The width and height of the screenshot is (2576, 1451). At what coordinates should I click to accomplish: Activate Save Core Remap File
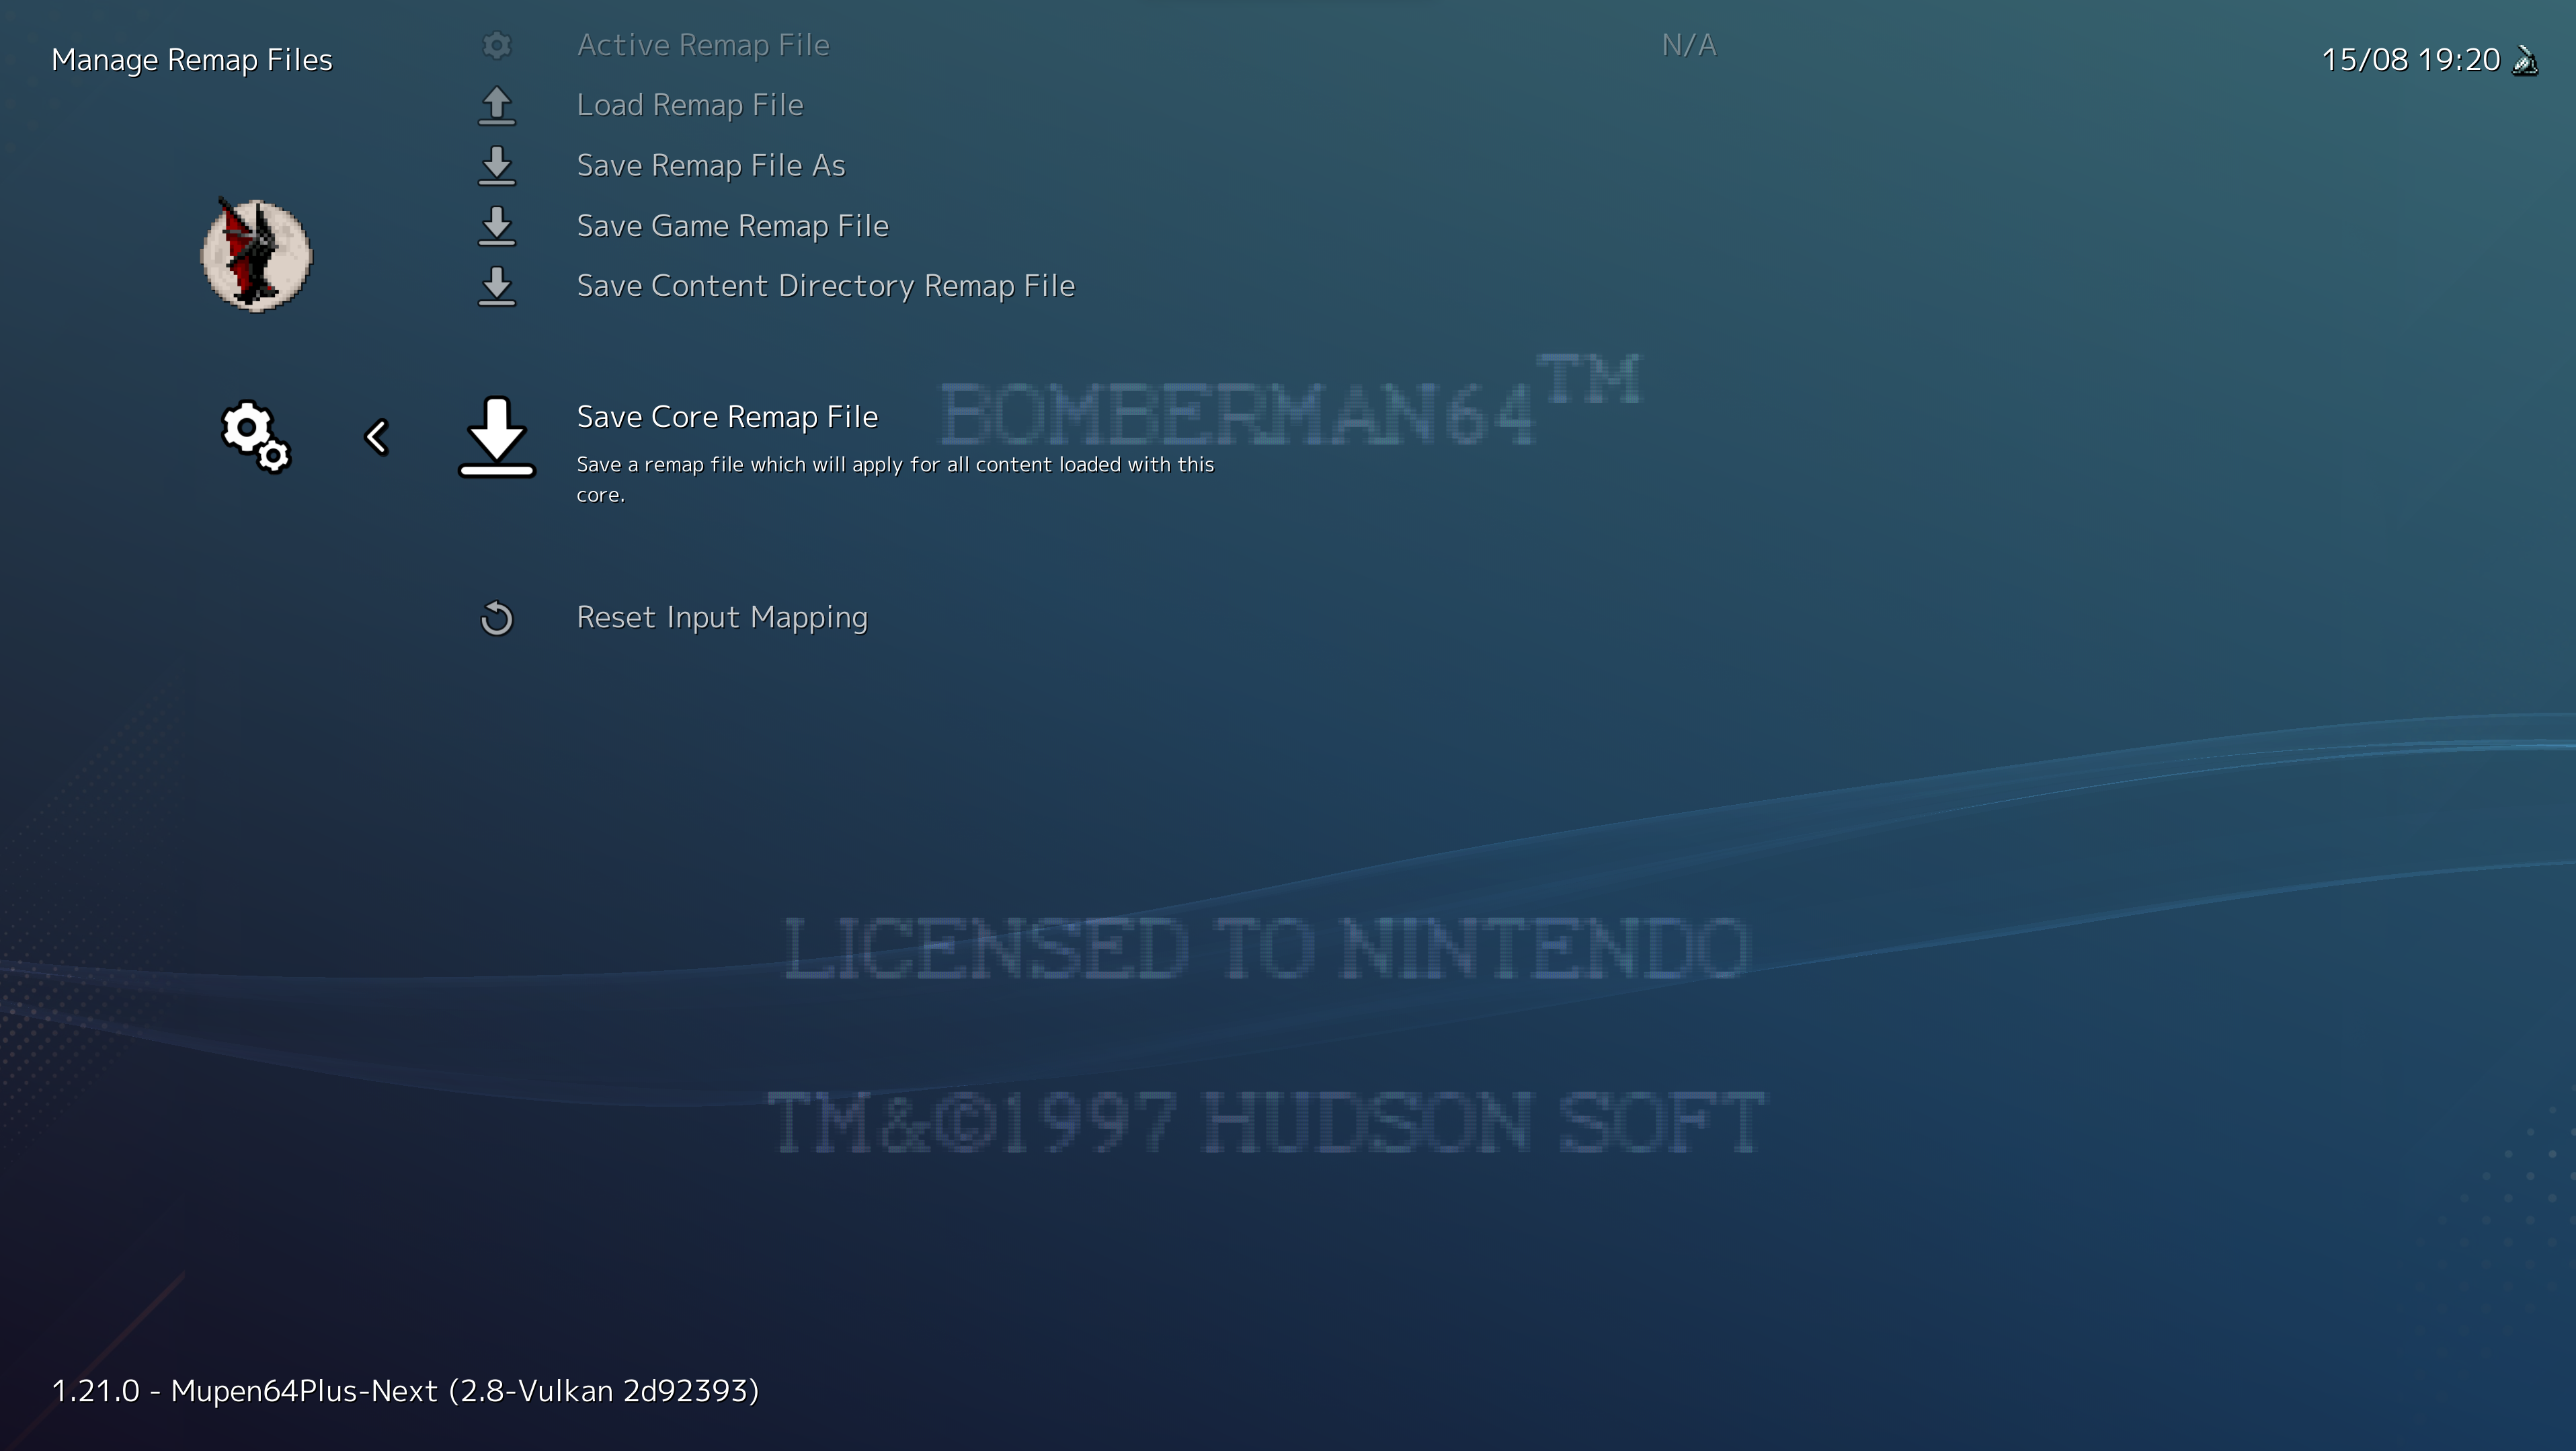[x=727, y=417]
